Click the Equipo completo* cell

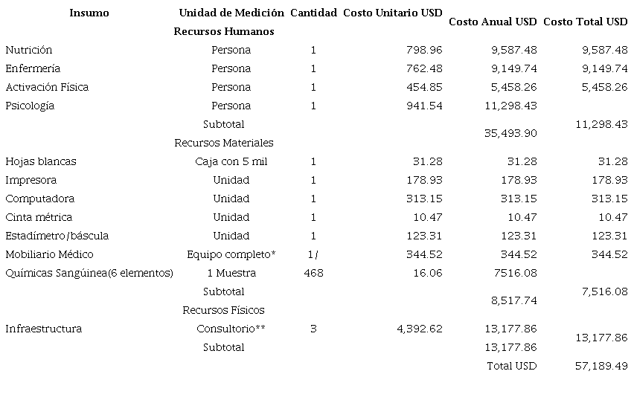coord(231,254)
